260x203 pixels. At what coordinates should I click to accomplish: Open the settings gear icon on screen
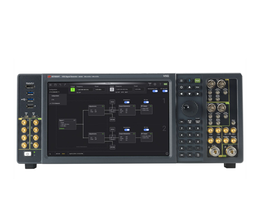[155, 84]
